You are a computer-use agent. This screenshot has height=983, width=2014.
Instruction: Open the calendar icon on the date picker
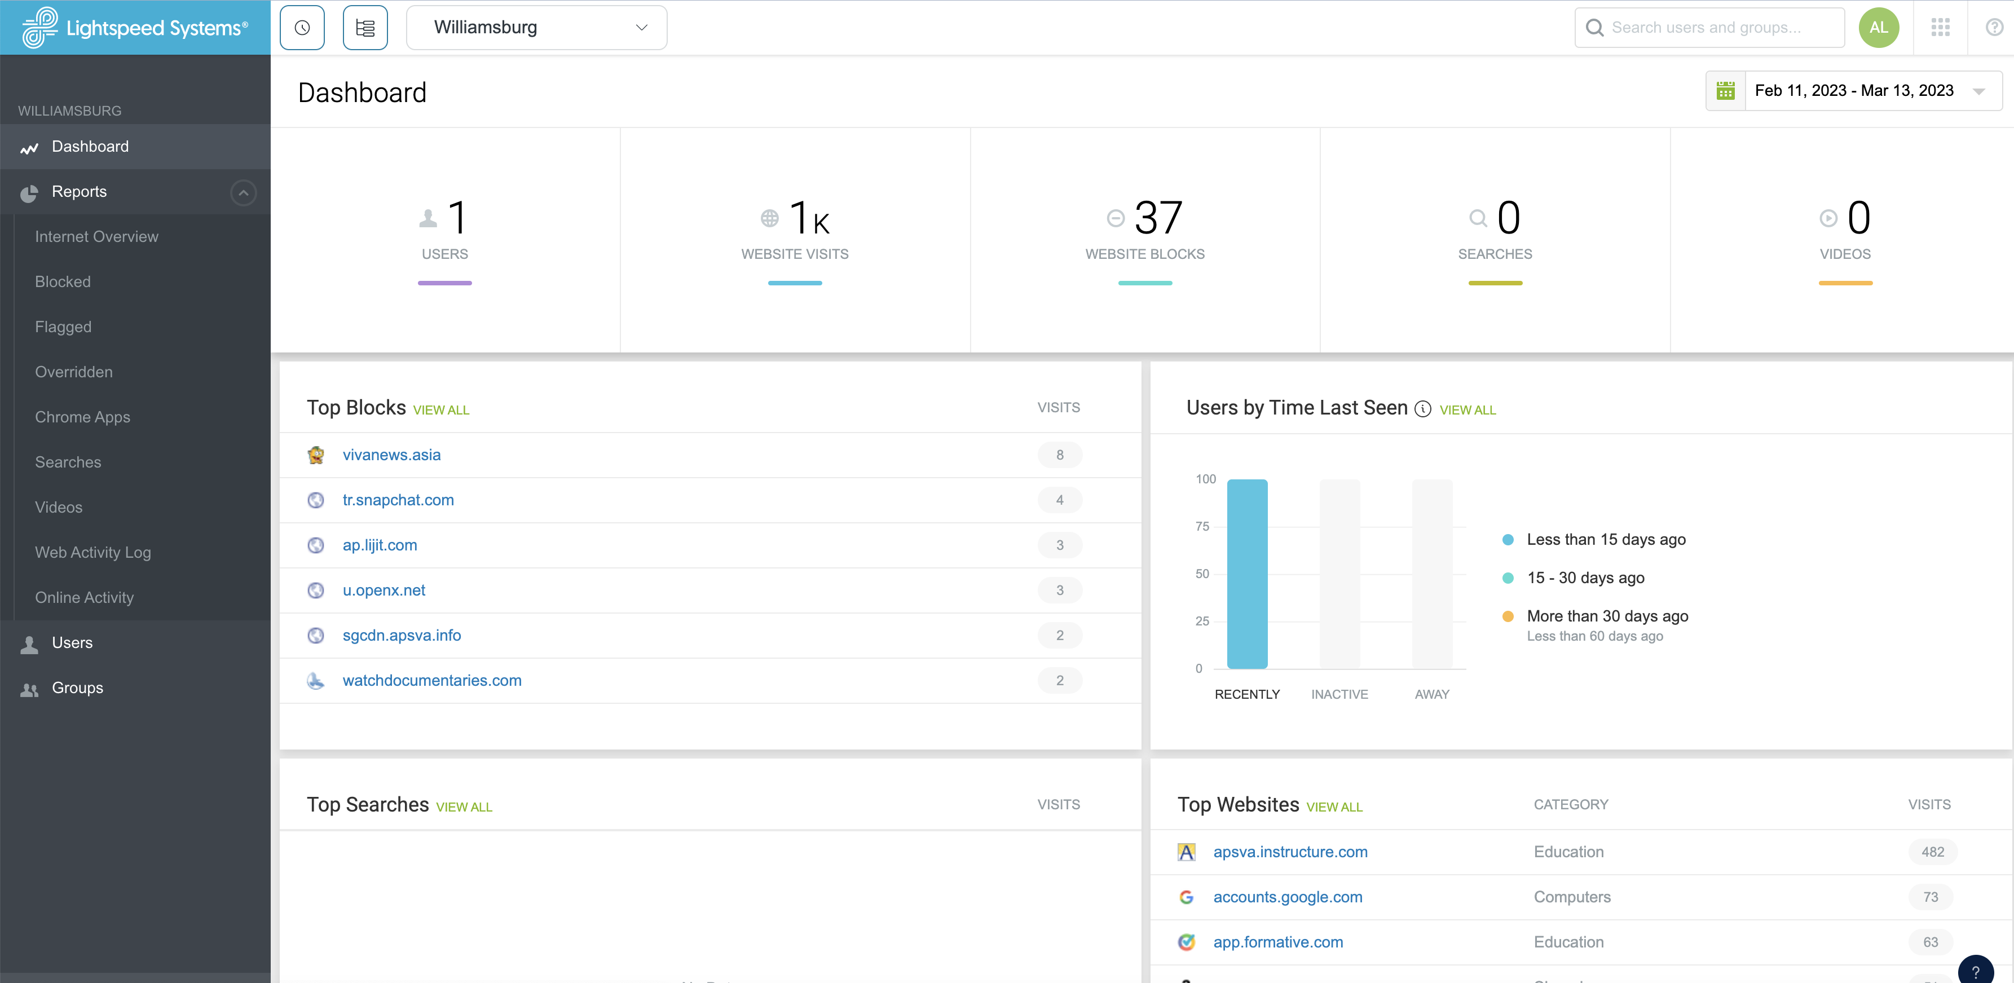tap(1726, 90)
